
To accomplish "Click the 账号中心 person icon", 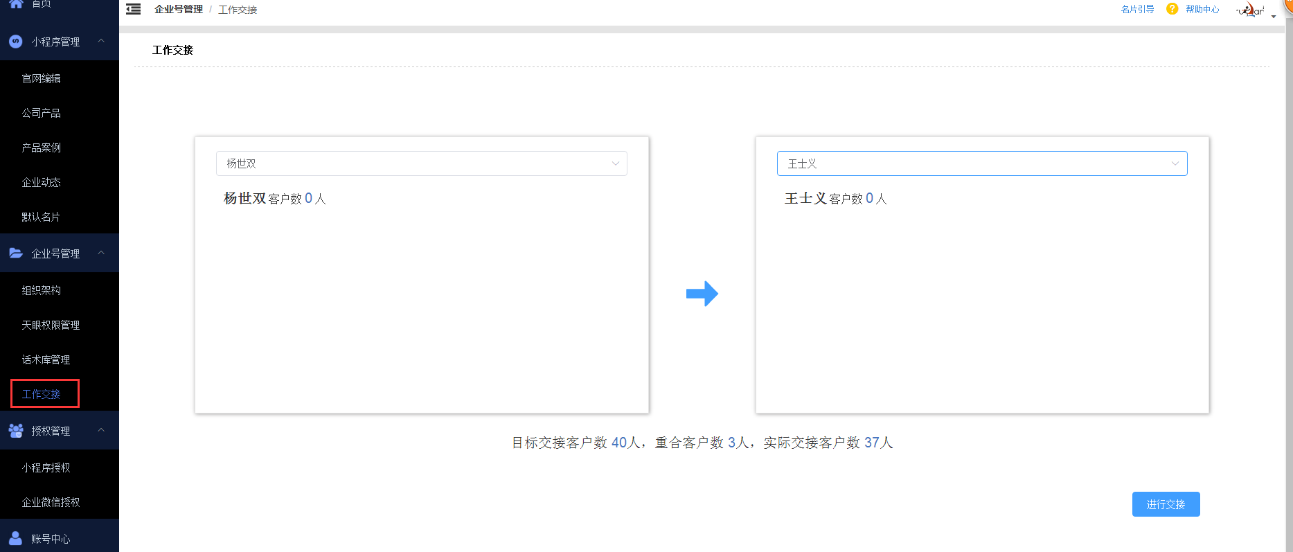I will click(x=16, y=538).
